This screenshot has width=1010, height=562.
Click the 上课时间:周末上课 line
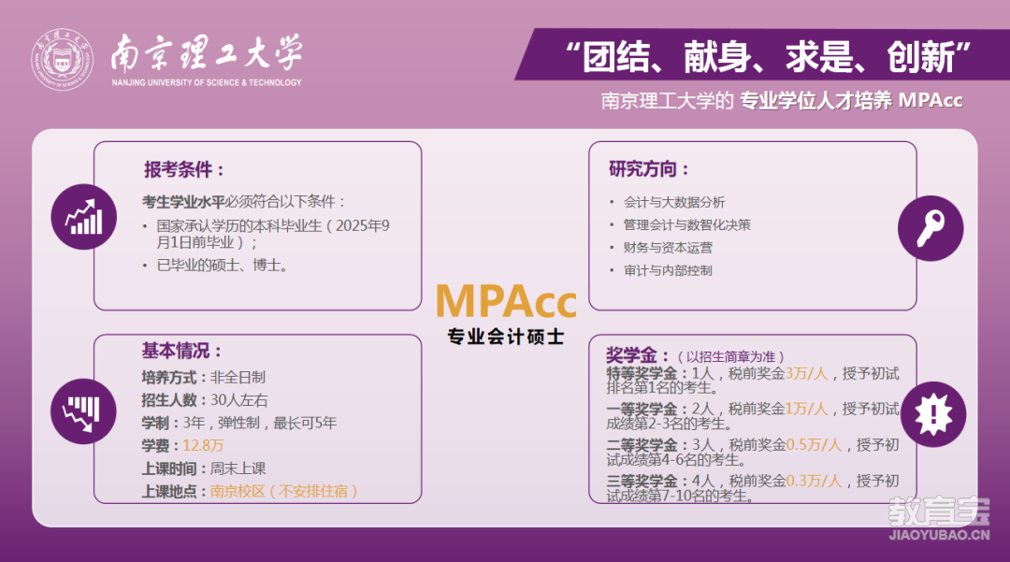point(204,468)
